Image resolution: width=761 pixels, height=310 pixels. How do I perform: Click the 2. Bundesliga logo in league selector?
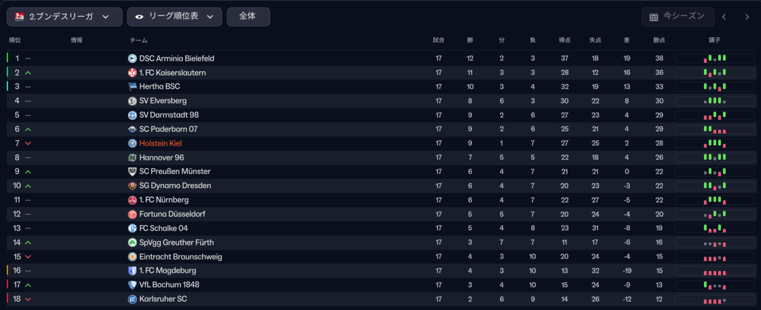coord(20,17)
